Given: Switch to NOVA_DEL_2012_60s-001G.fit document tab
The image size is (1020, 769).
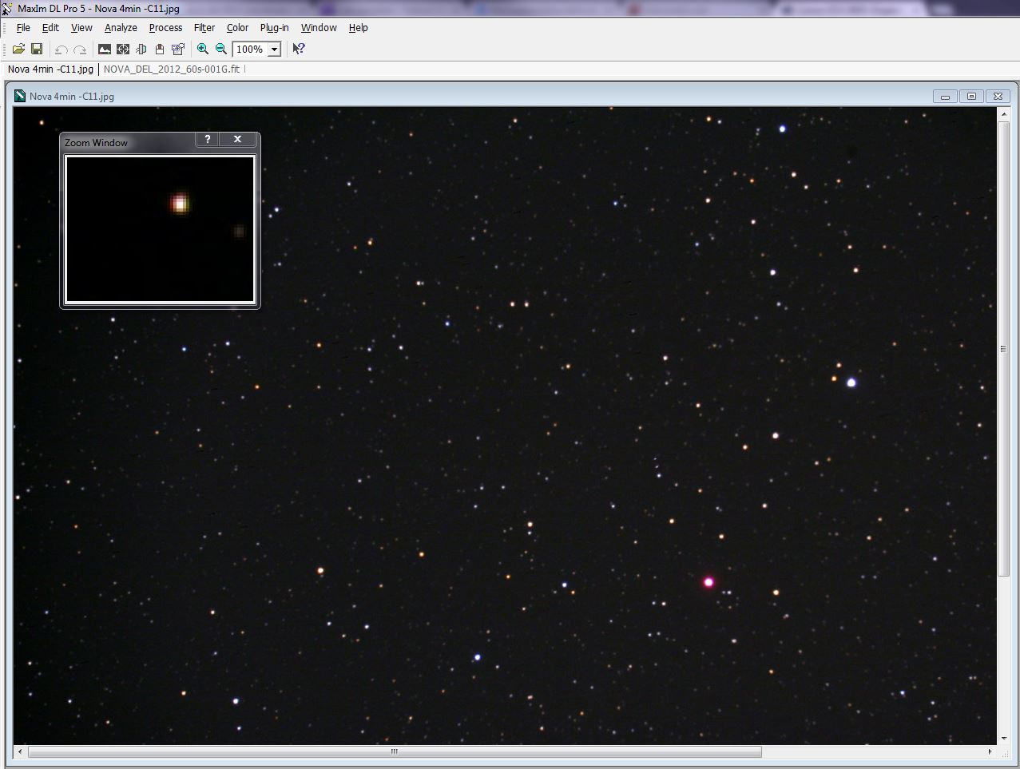Looking at the screenshot, I should 172,69.
